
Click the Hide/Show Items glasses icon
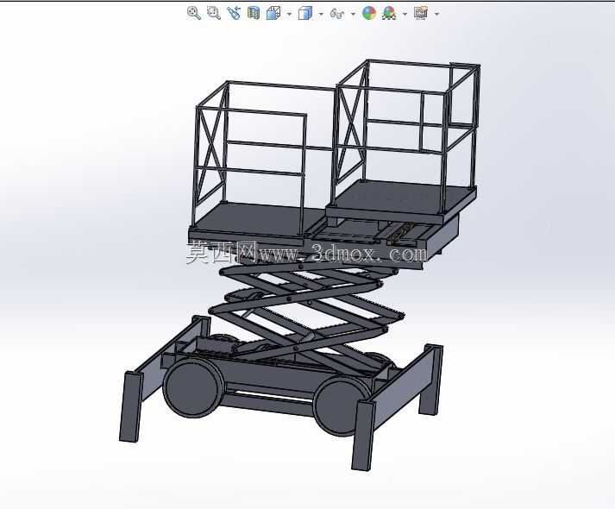click(337, 14)
